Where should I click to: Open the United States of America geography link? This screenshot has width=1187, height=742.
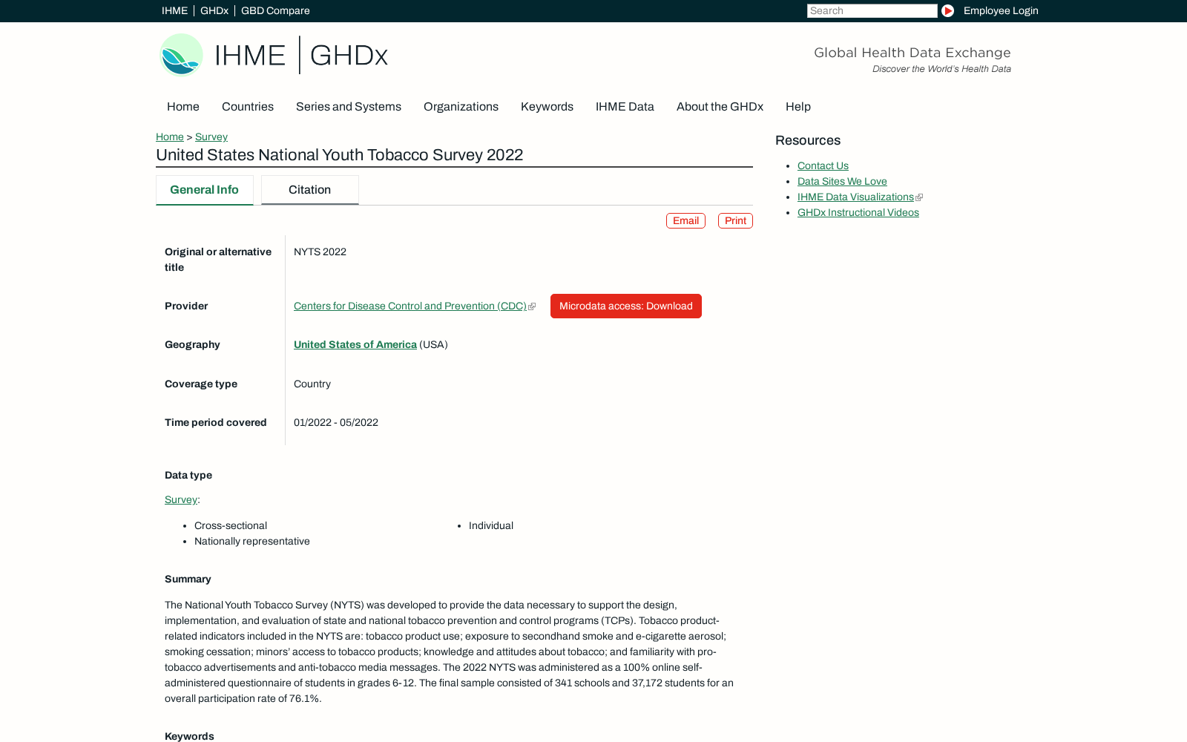click(x=355, y=344)
